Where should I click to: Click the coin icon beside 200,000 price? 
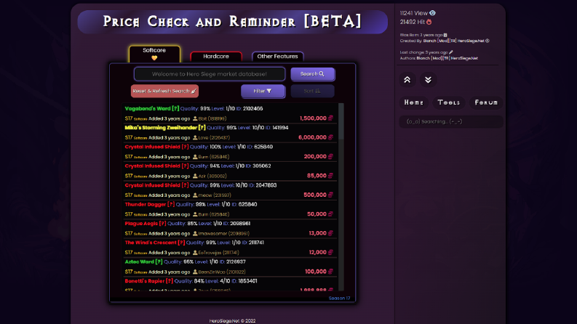pyautogui.click(x=330, y=156)
